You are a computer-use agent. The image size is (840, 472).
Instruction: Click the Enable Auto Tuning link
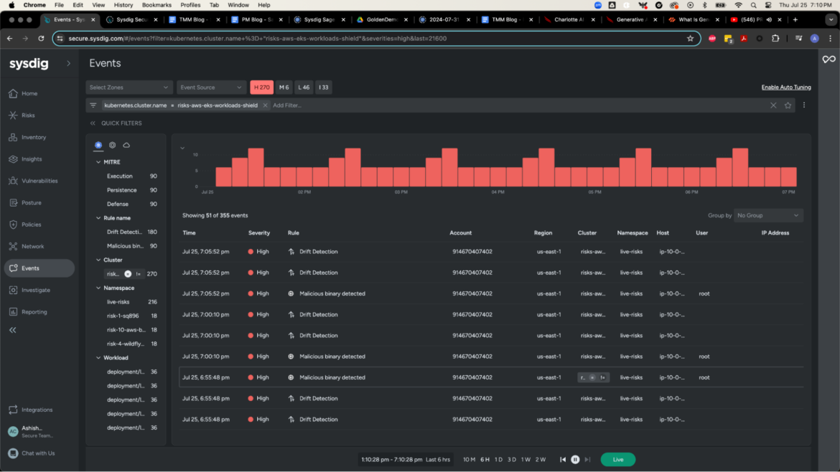785,87
